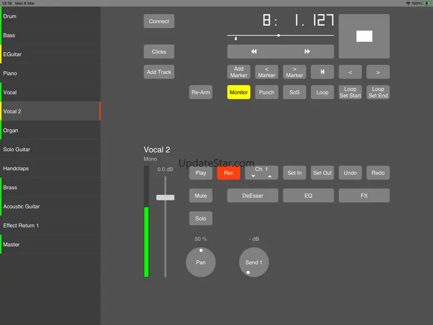Go to the next marker with '> Marker'

coord(294,72)
